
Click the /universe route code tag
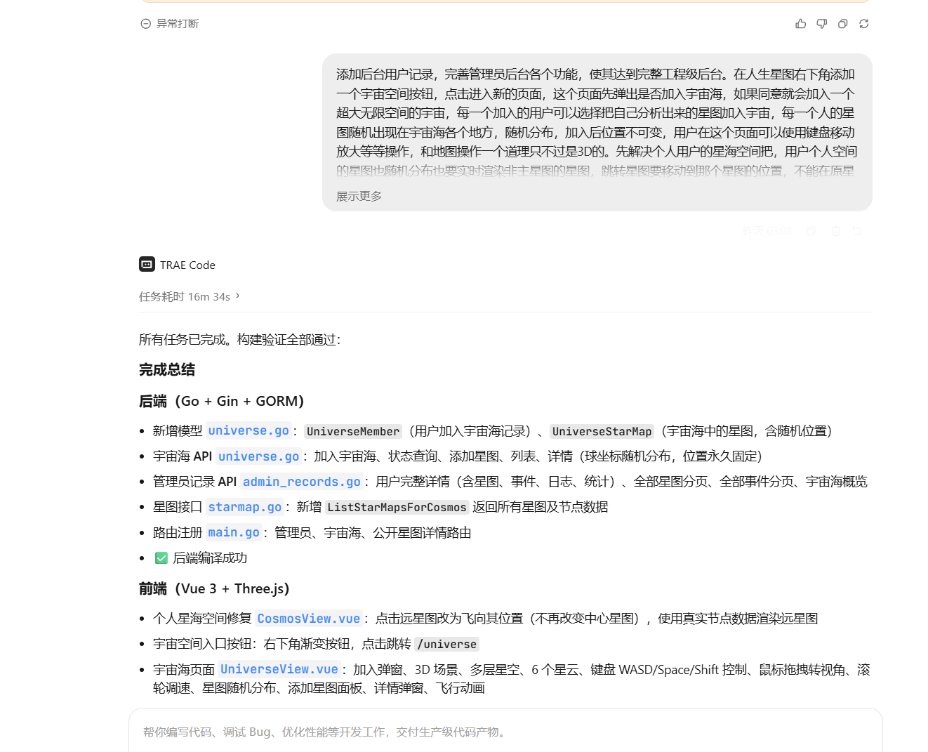click(x=446, y=644)
